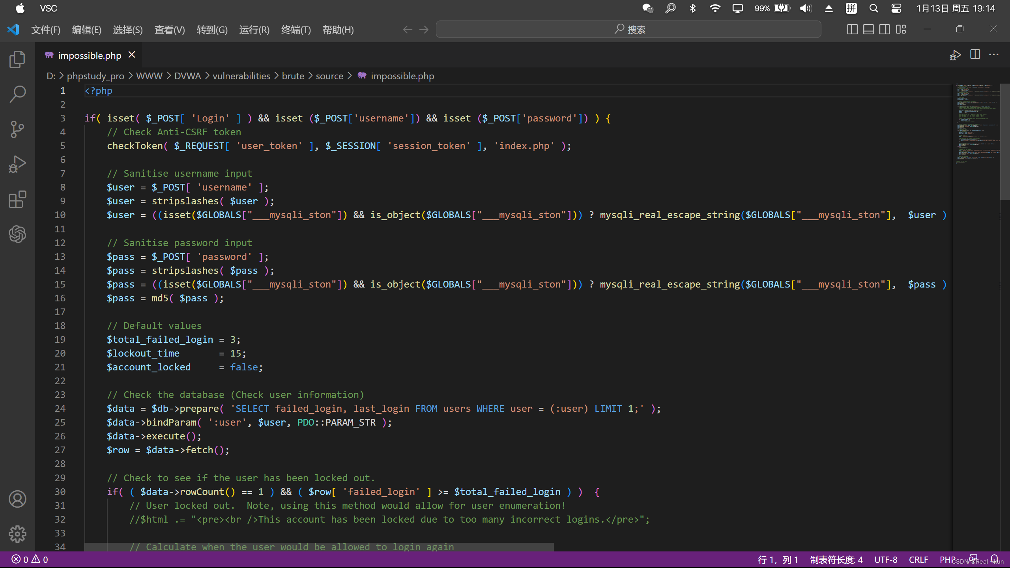The width and height of the screenshot is (1010, 568).
Task: Toggle the primary side bar layout button
Action: pos(852,30)
